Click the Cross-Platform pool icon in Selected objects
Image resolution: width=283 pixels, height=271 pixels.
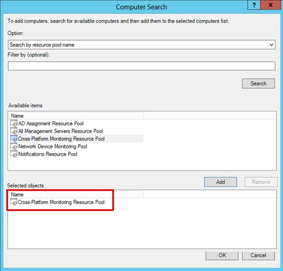tap(14, 202)
